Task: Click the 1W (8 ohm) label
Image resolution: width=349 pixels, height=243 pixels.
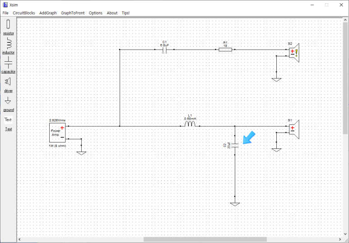Action: tap(57, 146)
